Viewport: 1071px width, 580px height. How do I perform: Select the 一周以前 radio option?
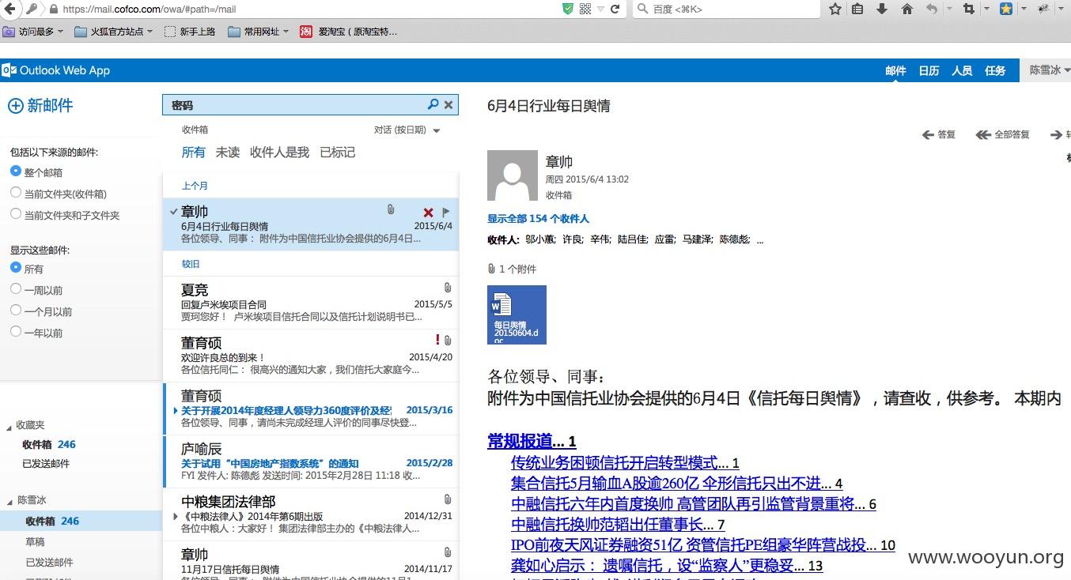16,289
